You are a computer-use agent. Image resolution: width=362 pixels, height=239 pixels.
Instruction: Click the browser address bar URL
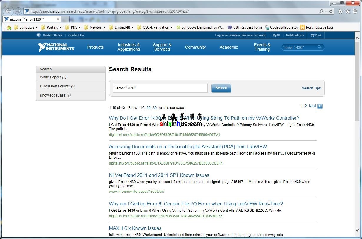coord(109,11)
